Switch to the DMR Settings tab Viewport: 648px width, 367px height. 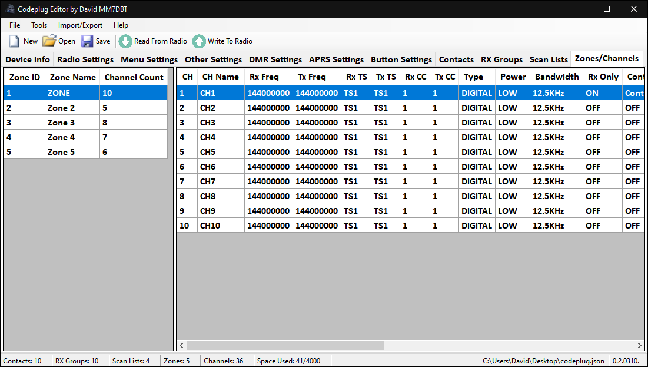click(x=275, y=59)
